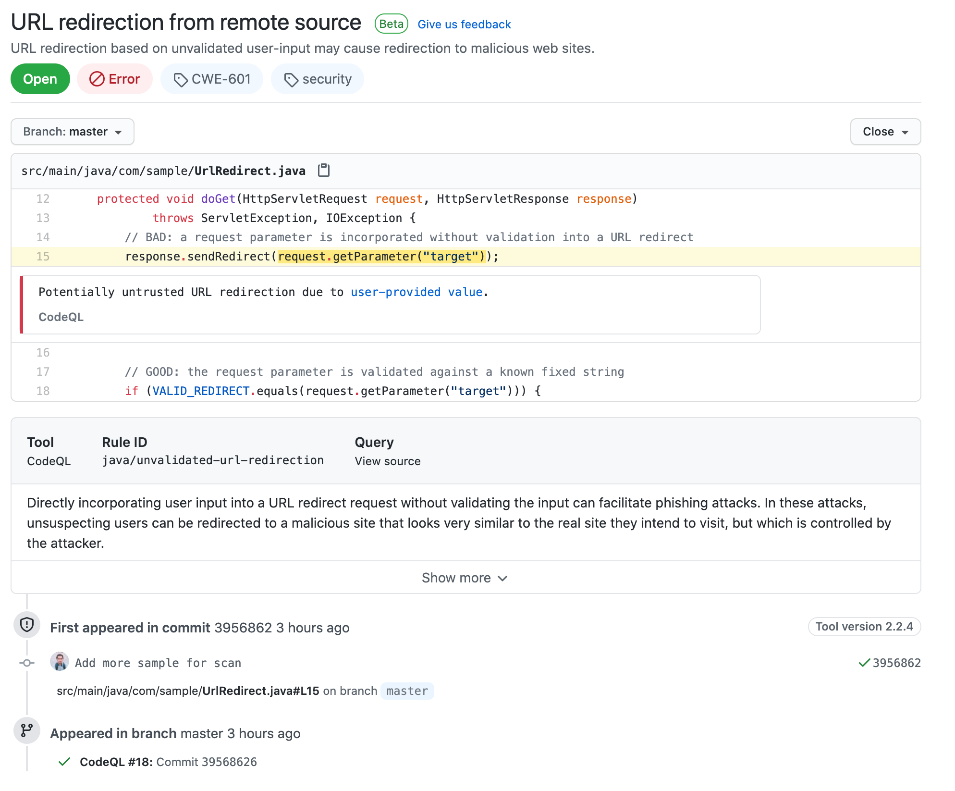Open the Give us feedback link
This screenshot has height=791, width=955.
tap(464, 25)
